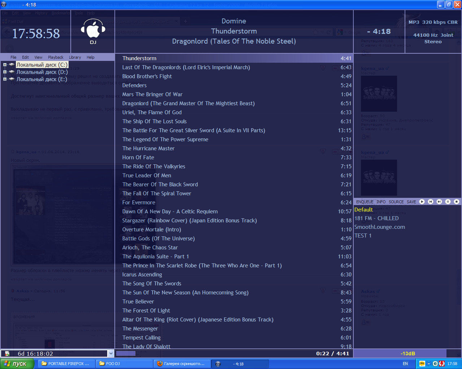Skip to the previous track
Image resolution: width=462 pixels, height=369 pixels.
click(x=431, y=202)
